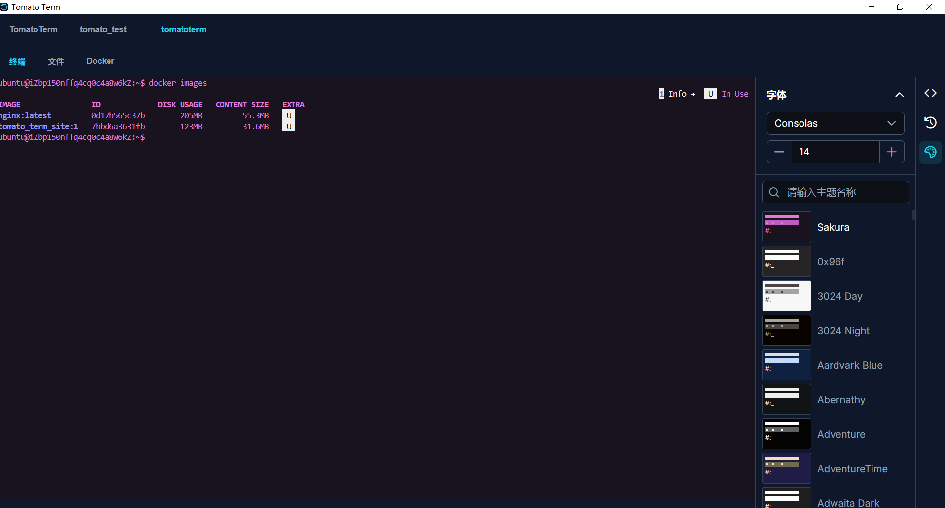
Task: Select the 终端 terminal tab
Action: [x=17, y=61]
